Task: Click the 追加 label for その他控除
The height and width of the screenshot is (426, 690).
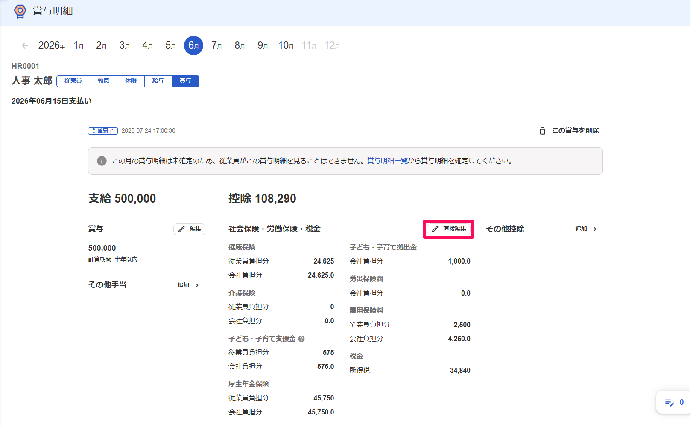Action: click(x=581, y=229)
